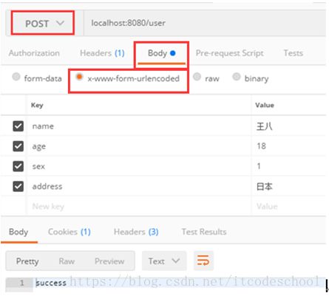
Task: Toggle the line wrap icon
Action: point(203,261)
